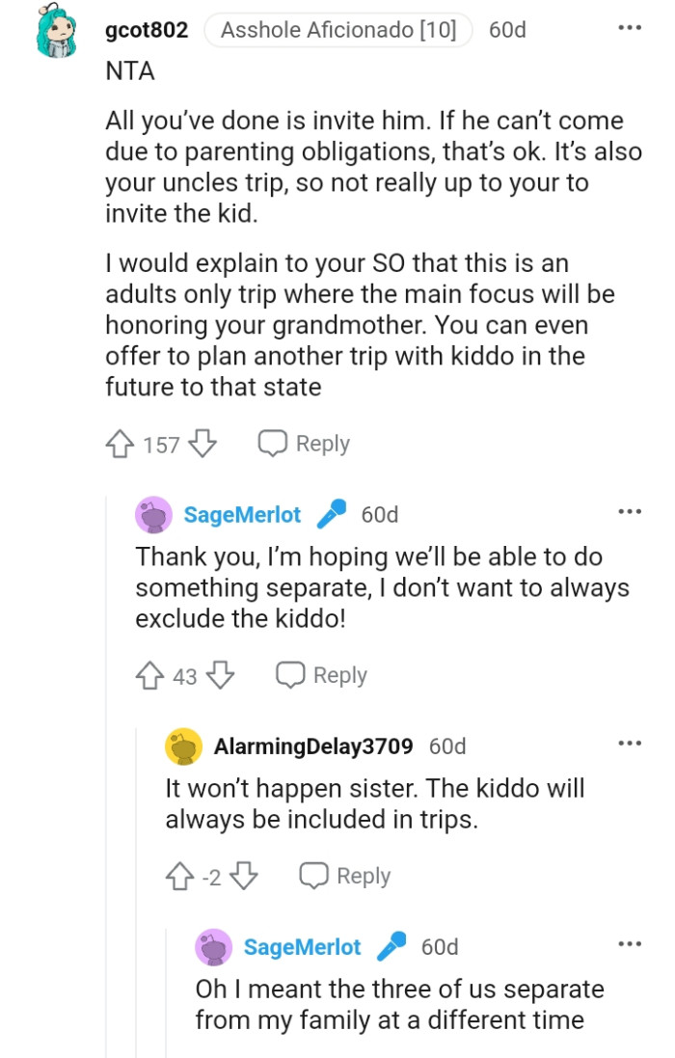Downvote SageMerlot's comment with 43 points
This screenshot has height=1058, width=675.
coord(220,675)
